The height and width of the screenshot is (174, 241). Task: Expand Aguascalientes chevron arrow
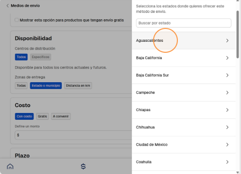coord(227,40)
